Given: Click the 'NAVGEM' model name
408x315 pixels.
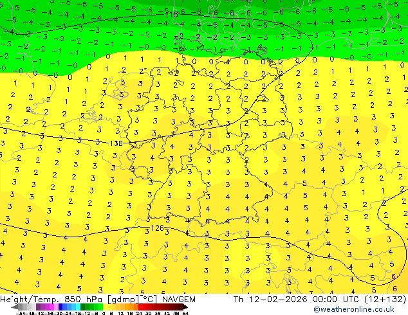Looking at the screenshot, I should pyautogui.click(x=179, y=300).
